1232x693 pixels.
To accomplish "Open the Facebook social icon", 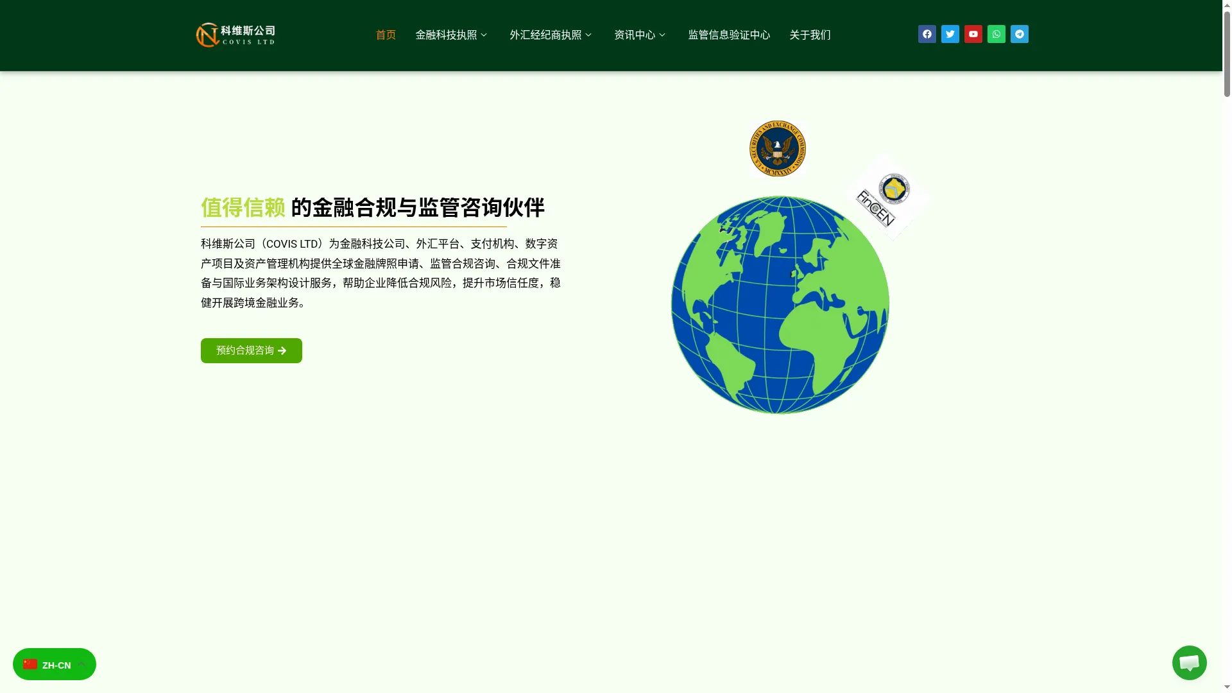I will 927,34.
